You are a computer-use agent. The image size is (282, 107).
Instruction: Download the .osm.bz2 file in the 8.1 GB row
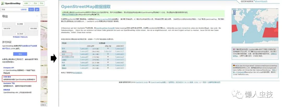pos(120,54)
